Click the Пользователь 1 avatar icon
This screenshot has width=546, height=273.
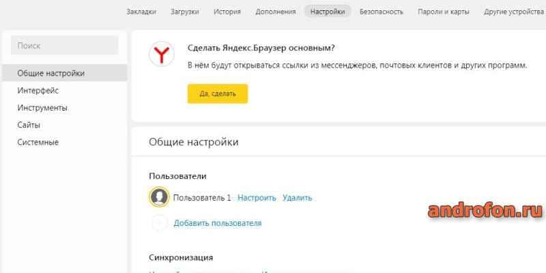point(159,197)
